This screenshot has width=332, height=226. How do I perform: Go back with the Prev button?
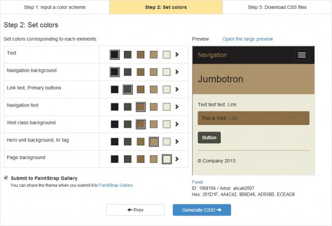click(x=135, y=210)
